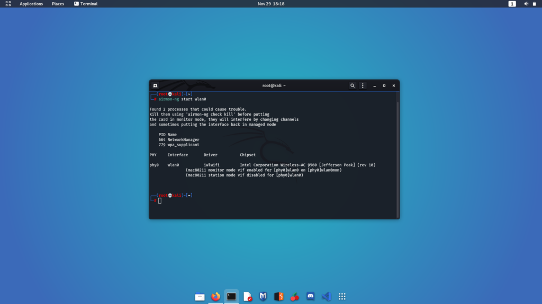Viewport: 542px width, 304px height.
Task: Click the 'iwlwifi' driver entry
Action: (x=212, y=165)
